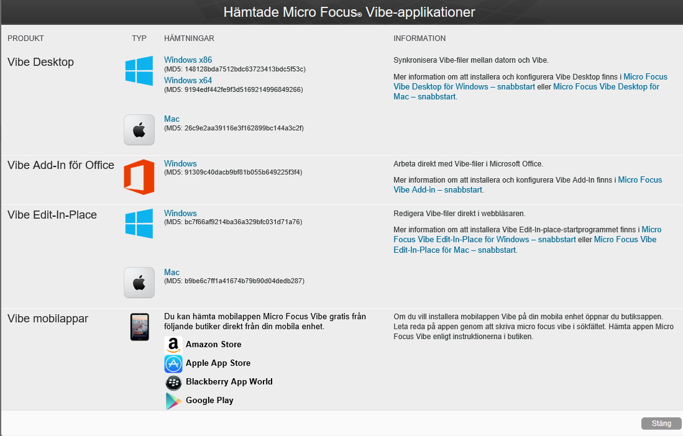Click the Google Play icon
Image resolution: width=683 pixels, height=436 pixels.
(173, 401)
